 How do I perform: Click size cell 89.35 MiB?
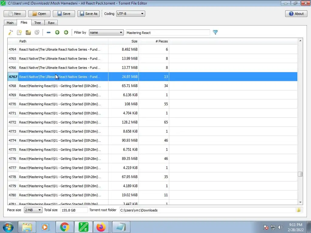(123, 159)
